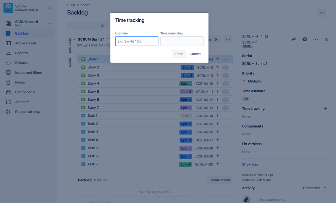
Task: Toggle the Task 3 checkbox icon
Action: click(x=83, y=132)
